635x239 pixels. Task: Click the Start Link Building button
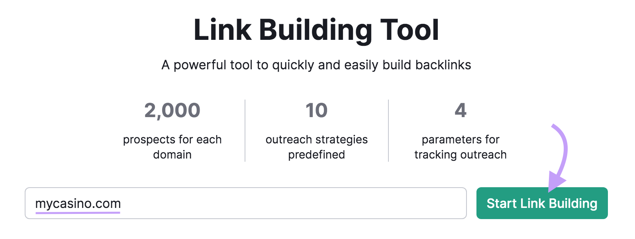(x=542, y=203)
